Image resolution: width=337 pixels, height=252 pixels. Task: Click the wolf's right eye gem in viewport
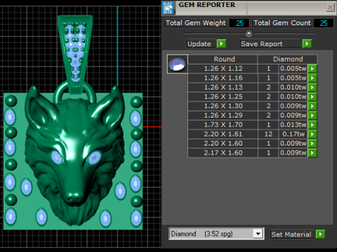click(94, 158)
